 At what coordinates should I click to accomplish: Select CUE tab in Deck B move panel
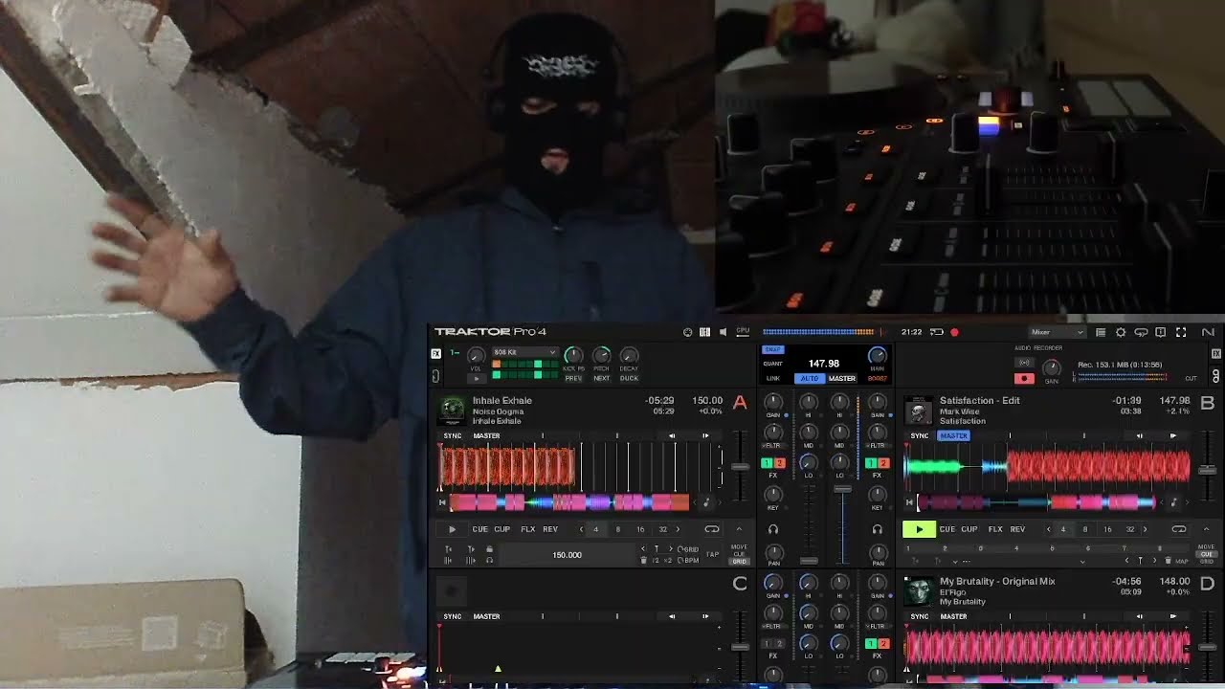click(1207, 554)
